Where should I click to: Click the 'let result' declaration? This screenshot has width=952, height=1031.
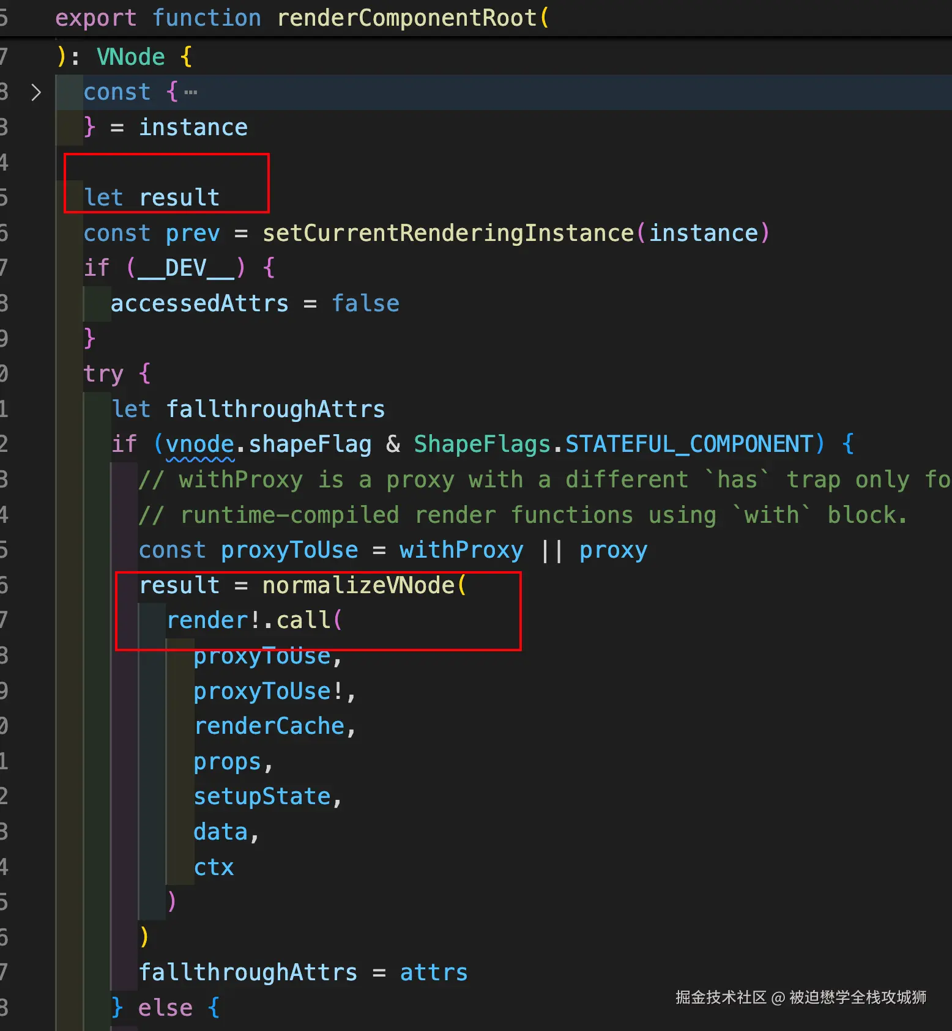point(152,198)
